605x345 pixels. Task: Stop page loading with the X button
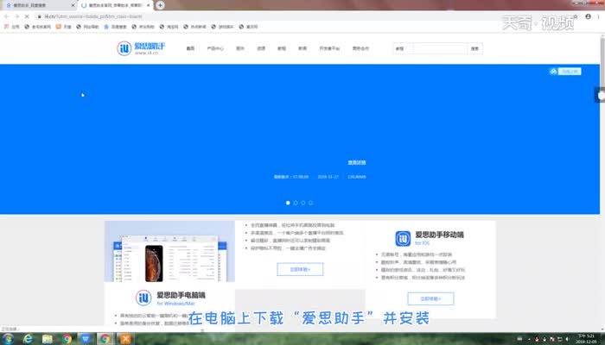click(x=27, y=16)
